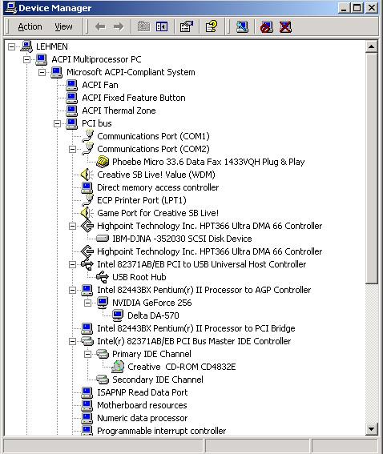The image size is (383, 454).
Task: Select Motherboard resources
Action: tap(142, 405)
